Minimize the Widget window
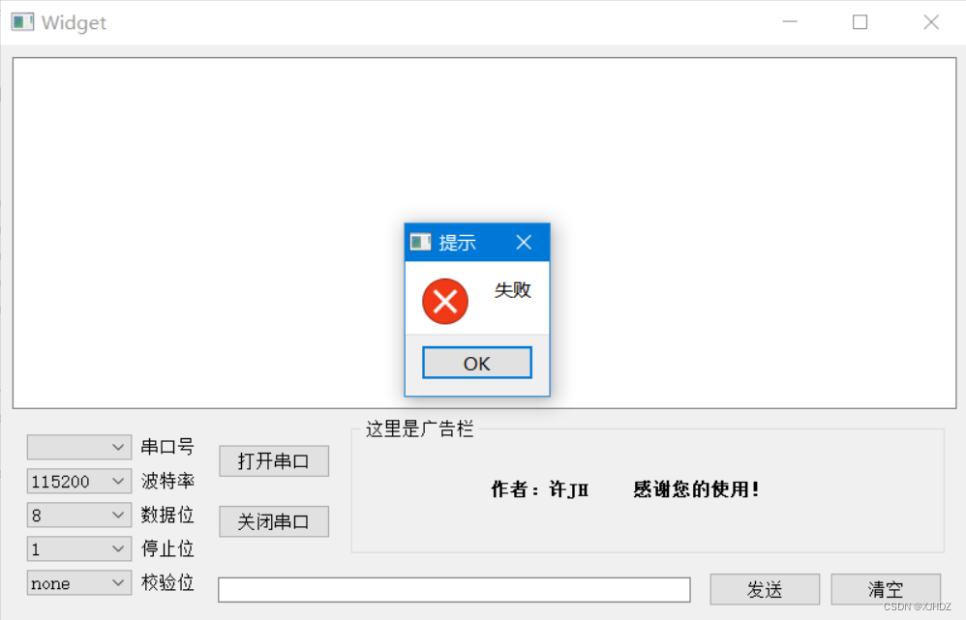The image size is (966, 620). point(790,22)
